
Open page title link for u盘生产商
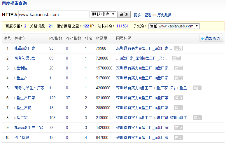pyautogui.click(x=144, y=108)
